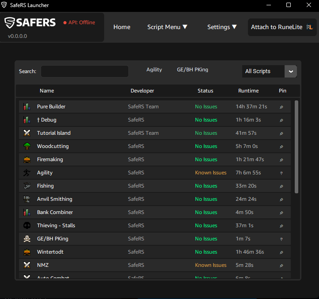The image size is (319, 299).
Task: Click the Thieving - Stalls mask icon
Action: coord(27,225)
